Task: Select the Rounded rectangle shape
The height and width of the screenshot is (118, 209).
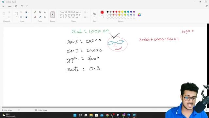Action: click(72, 12)
